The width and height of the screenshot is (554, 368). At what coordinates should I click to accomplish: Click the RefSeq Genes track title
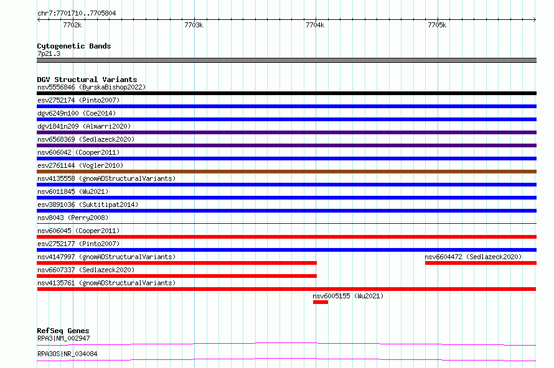coord(63,331)
